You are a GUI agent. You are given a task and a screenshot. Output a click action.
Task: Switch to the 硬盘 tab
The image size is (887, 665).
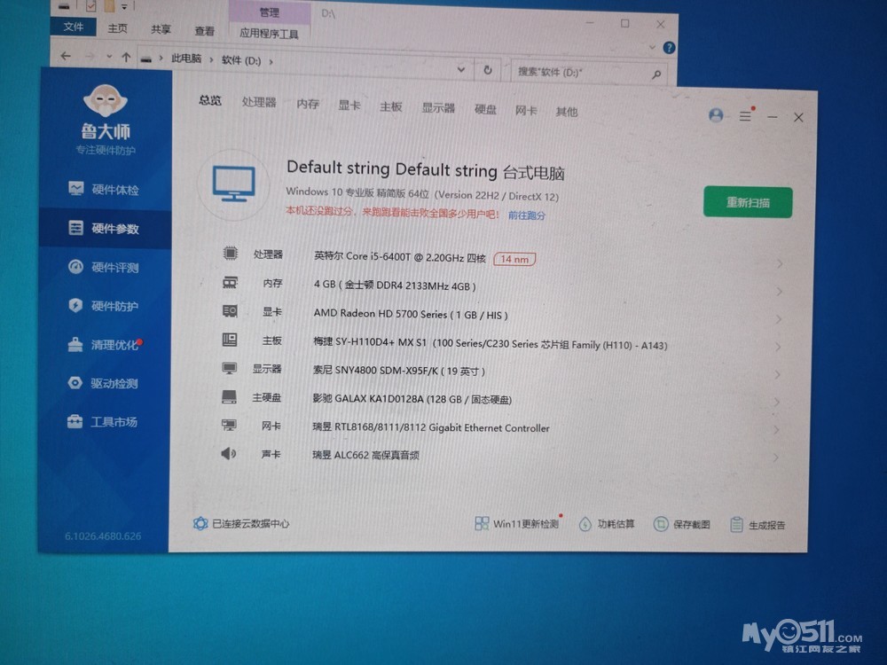pos(485,109)
